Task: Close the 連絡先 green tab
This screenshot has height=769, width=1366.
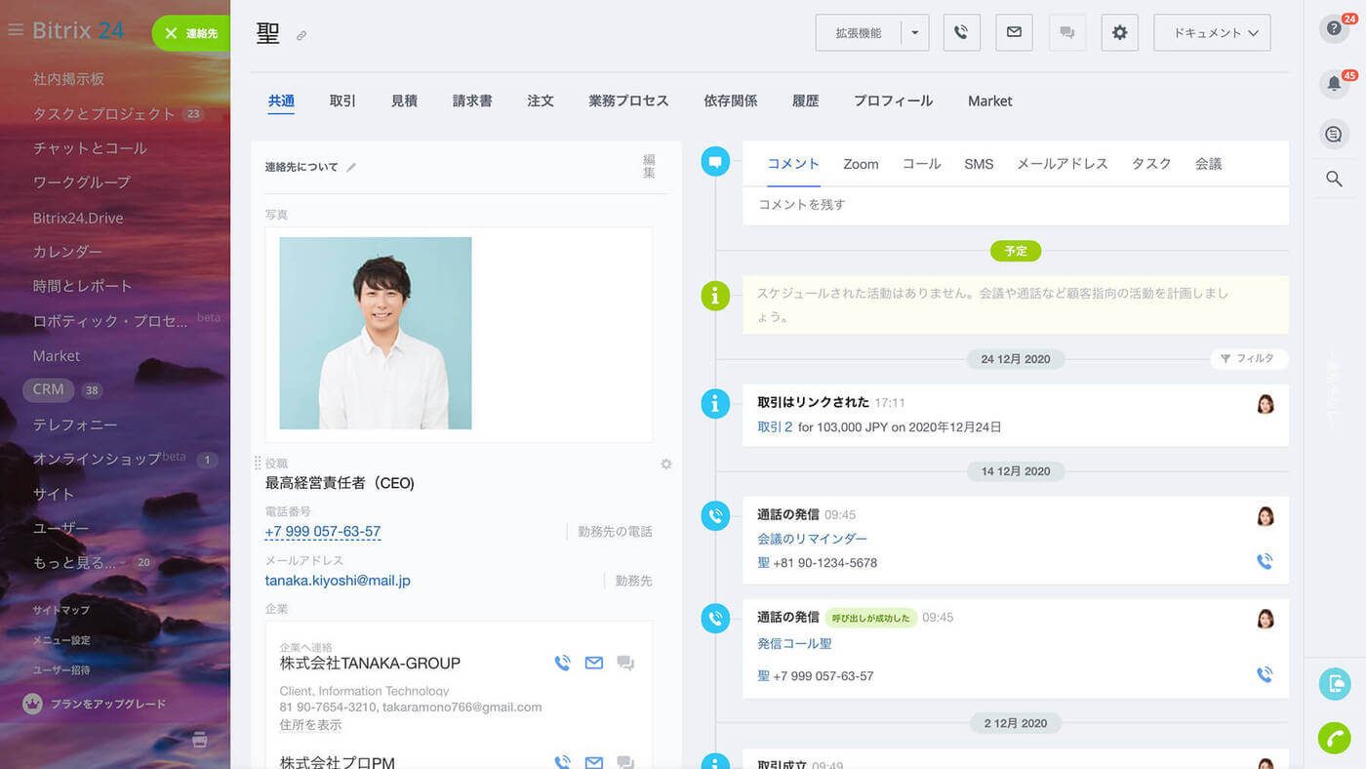Action: coord(171,33)
